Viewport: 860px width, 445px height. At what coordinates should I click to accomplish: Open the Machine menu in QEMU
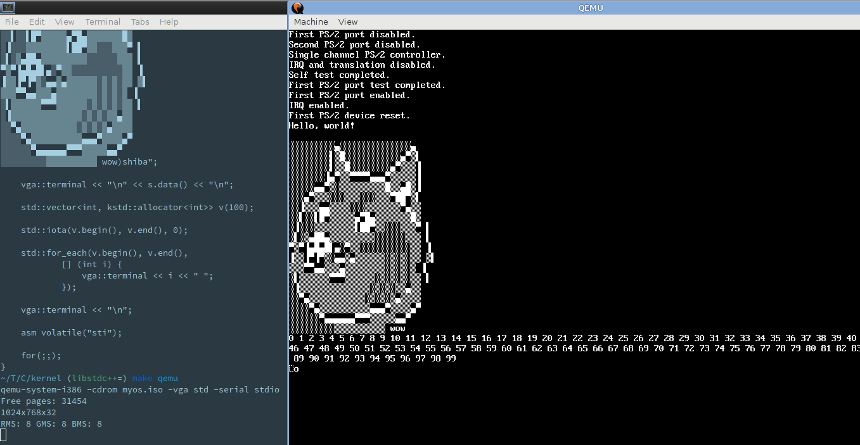click(x=311, y=22)
